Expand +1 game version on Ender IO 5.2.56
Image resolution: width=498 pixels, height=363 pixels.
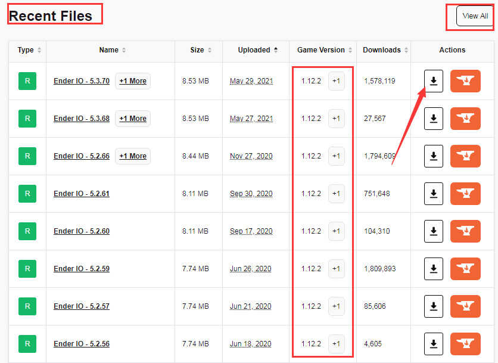[337, 343]
